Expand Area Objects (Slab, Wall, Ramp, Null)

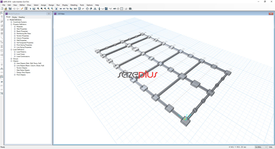point(15,63)
